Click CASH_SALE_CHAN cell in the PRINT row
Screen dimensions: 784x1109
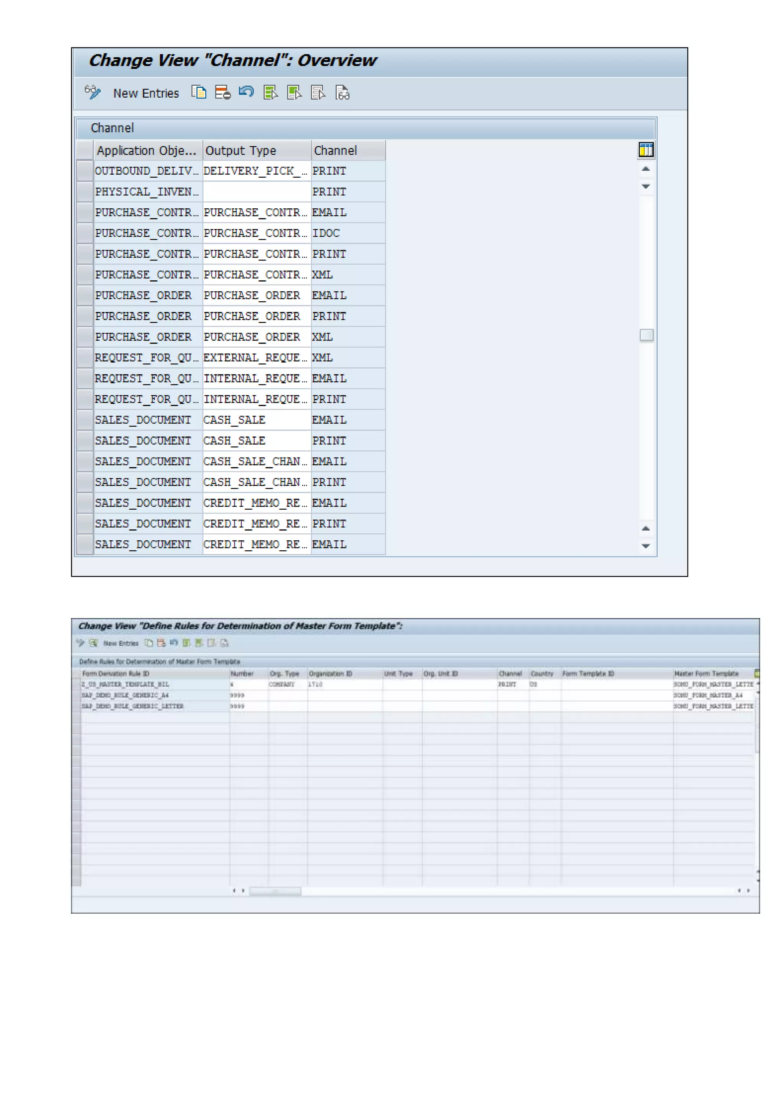257,483
